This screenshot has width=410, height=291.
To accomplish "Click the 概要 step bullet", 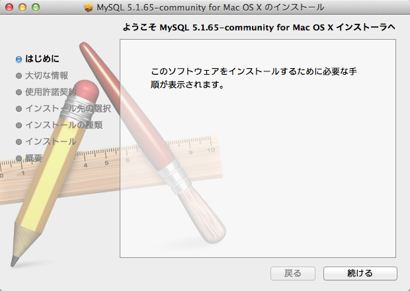I will [19, 158].
